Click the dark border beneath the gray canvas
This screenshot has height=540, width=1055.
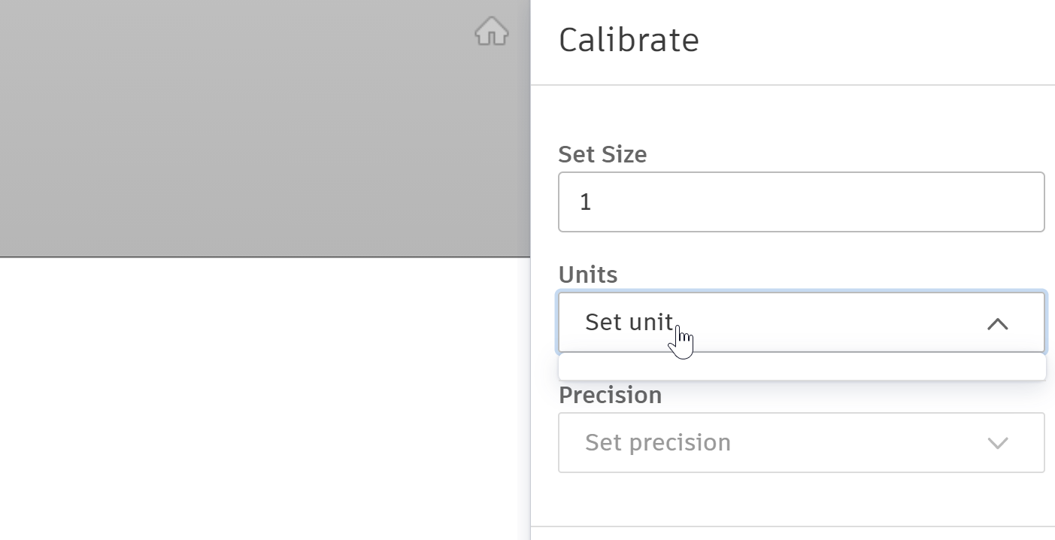click(263, 257)
